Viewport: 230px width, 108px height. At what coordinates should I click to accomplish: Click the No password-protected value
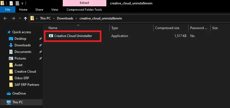(192, 36)
